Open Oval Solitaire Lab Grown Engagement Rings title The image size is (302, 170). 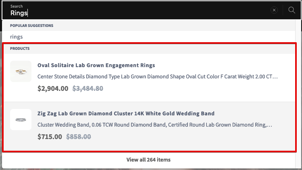[96, 65]
